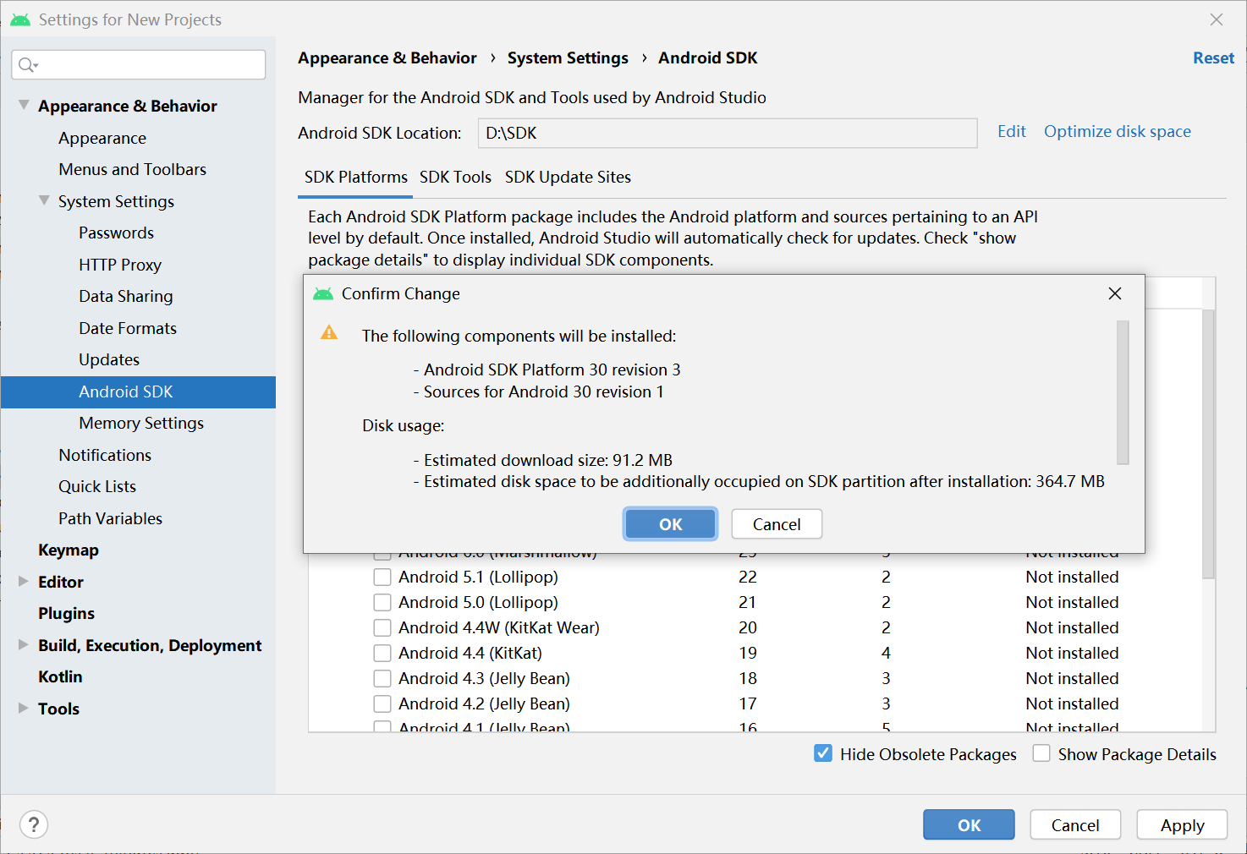Open Keymap settings

(x=69, y=550)
